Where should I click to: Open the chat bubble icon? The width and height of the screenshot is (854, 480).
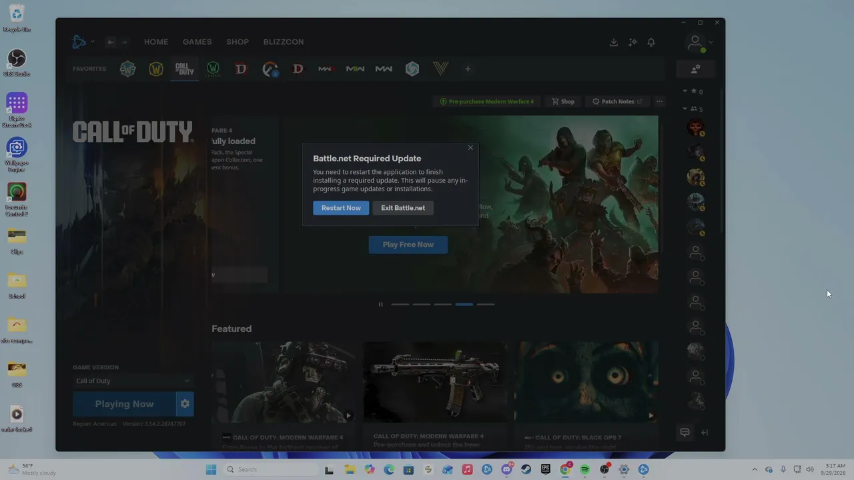coord(685,433)
